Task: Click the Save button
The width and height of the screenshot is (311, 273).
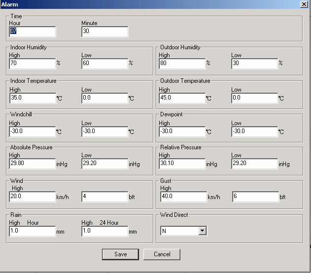Action: 120,254
